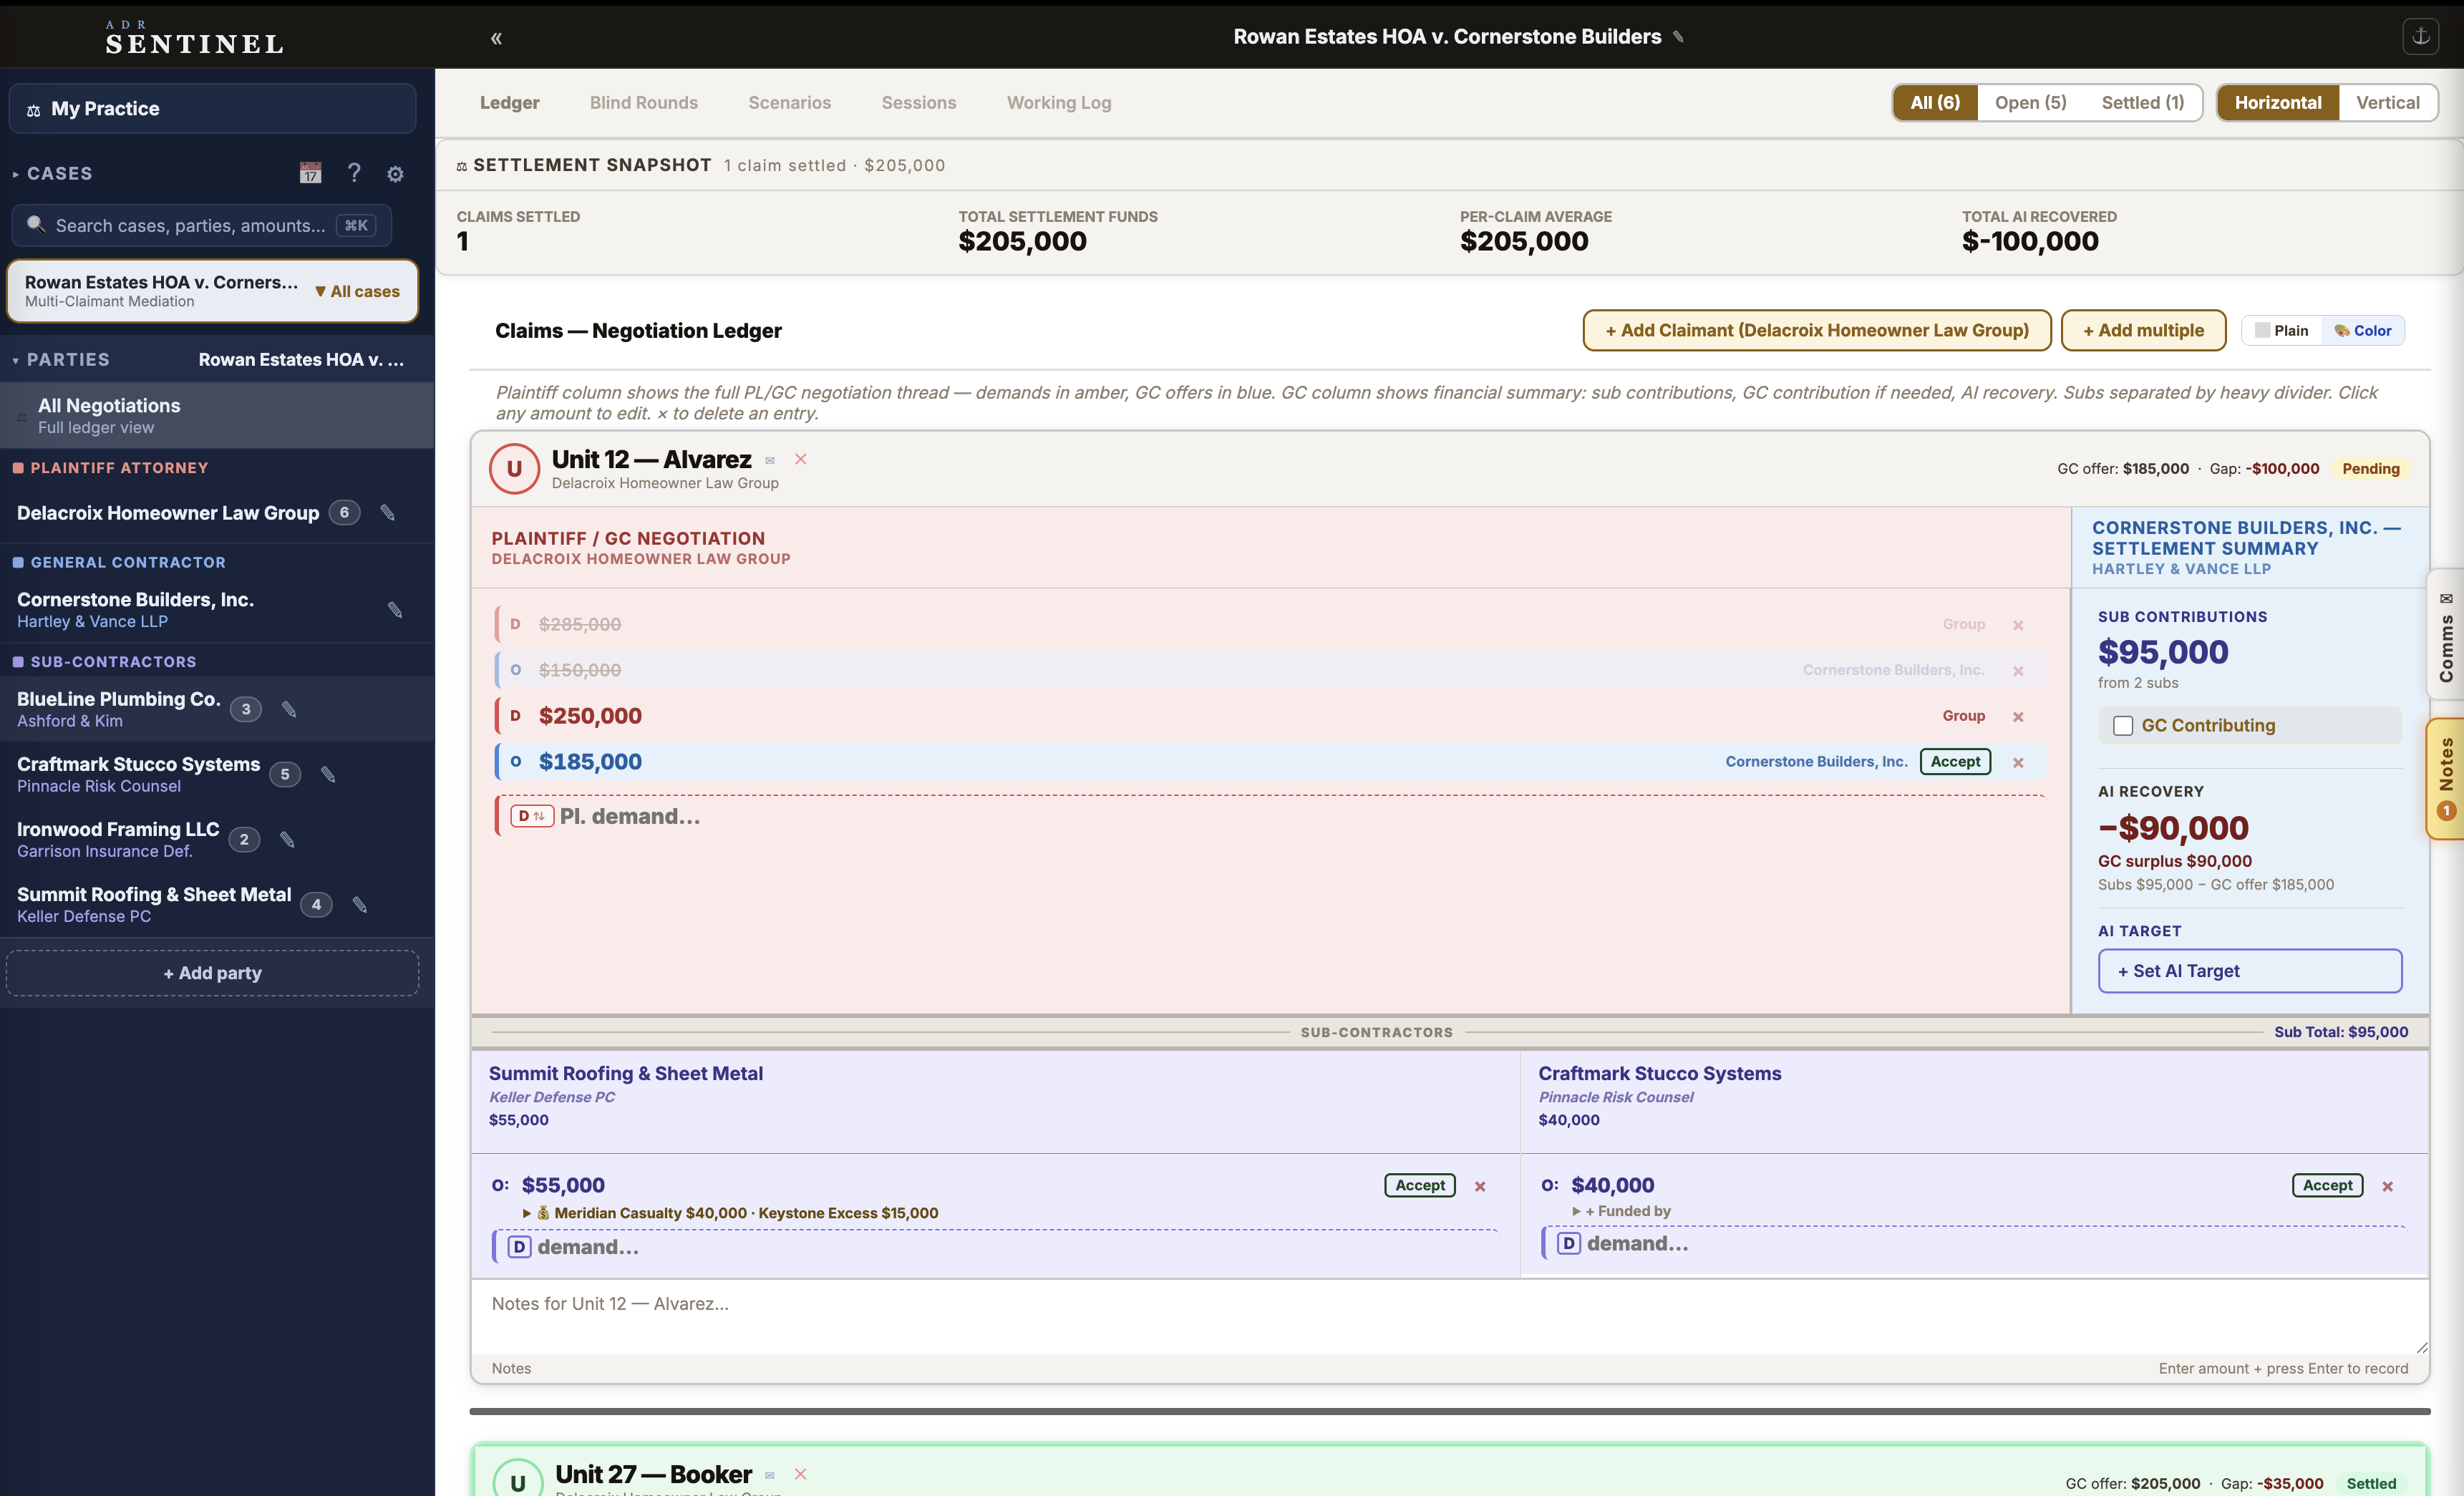Edit case title pencil icon
This screenshot has height=1496, width=2464.
coord(1678,37)
